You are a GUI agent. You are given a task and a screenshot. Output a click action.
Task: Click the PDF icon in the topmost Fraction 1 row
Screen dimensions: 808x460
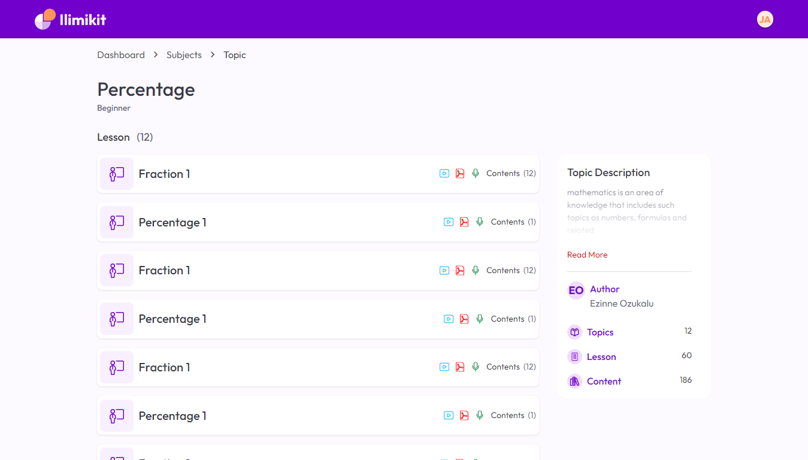coord(460,174)
